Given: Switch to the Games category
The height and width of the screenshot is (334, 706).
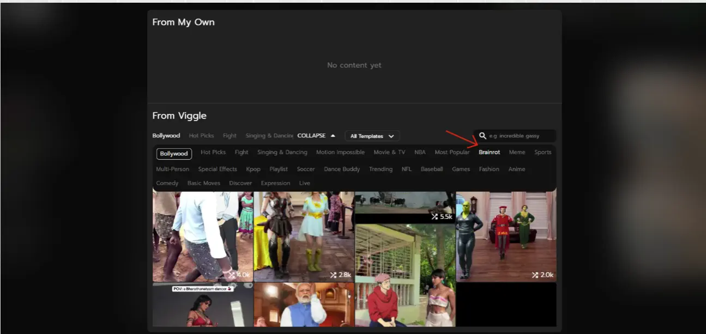Looking at the screenshot, I should (x=461, y=169).
